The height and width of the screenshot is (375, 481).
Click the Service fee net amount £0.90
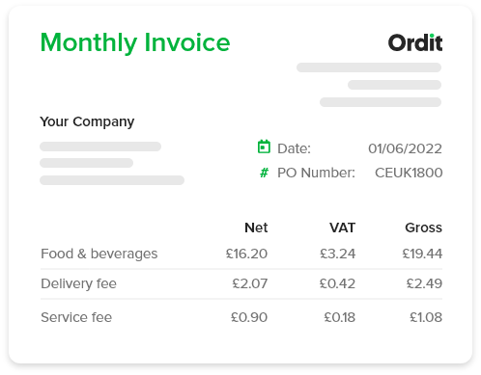[x=249, y=317]
